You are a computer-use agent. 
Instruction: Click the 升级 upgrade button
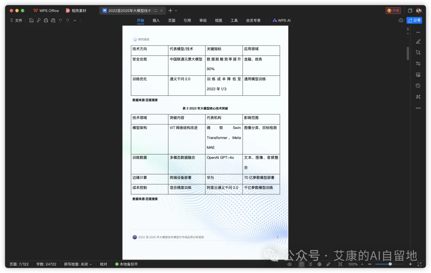(x=393, y=10)
